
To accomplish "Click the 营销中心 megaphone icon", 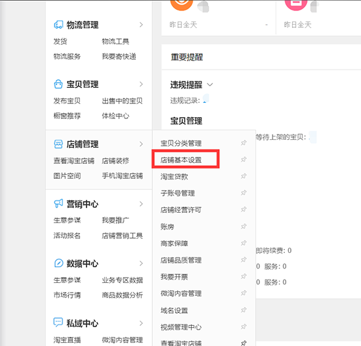I will (x=59, y=204).
